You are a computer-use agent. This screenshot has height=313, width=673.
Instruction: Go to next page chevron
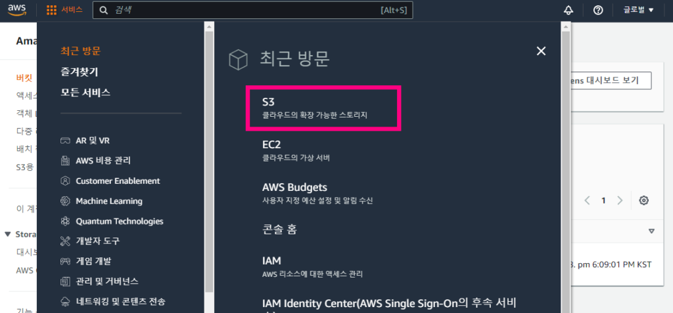point(620,200)
